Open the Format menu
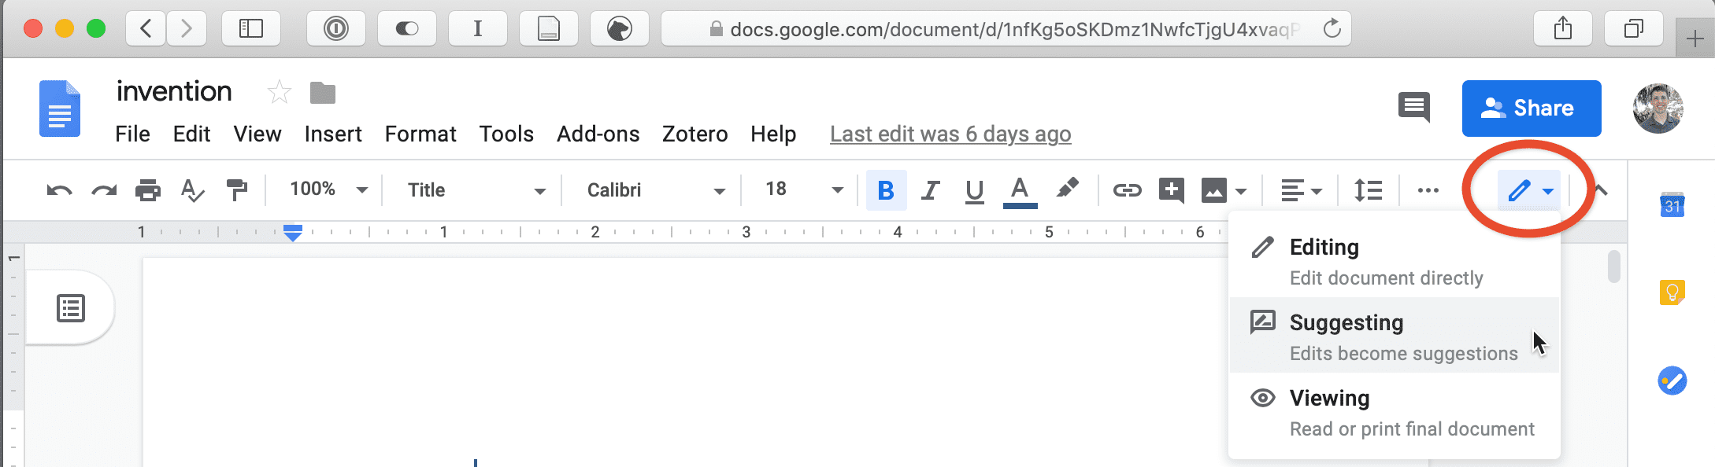Viewport: 1715px width, 467px height. (420, 134)
